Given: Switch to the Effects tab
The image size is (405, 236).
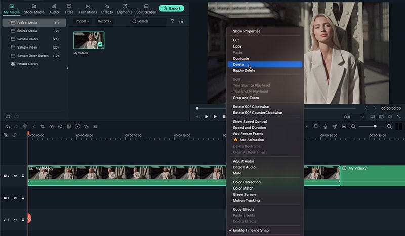Looking at the screenshot, I should tap(107, 9).
